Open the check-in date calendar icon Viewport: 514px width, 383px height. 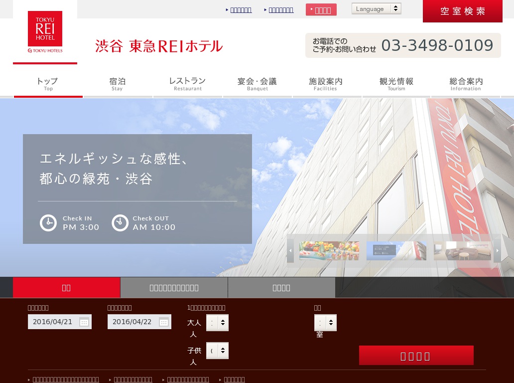point(84,322)
